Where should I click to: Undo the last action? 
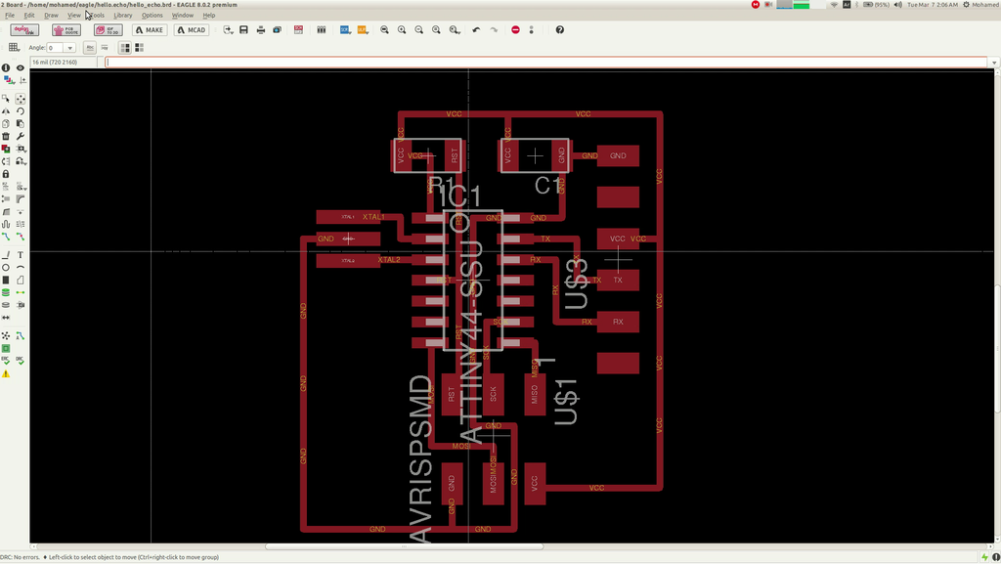[x=476, y=30]
